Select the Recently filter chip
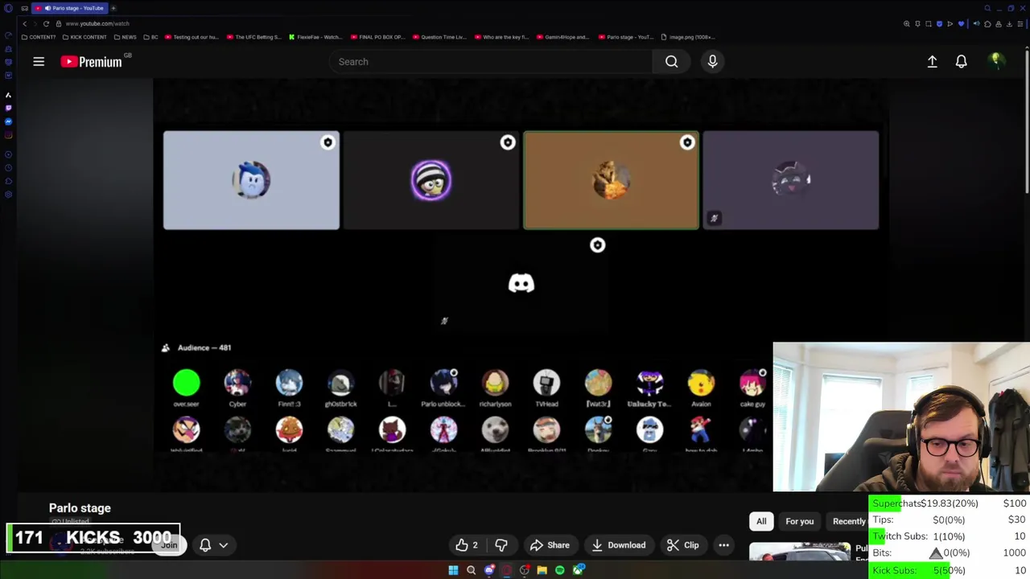This screenshot has height=579, width=1030. [849, 521]
